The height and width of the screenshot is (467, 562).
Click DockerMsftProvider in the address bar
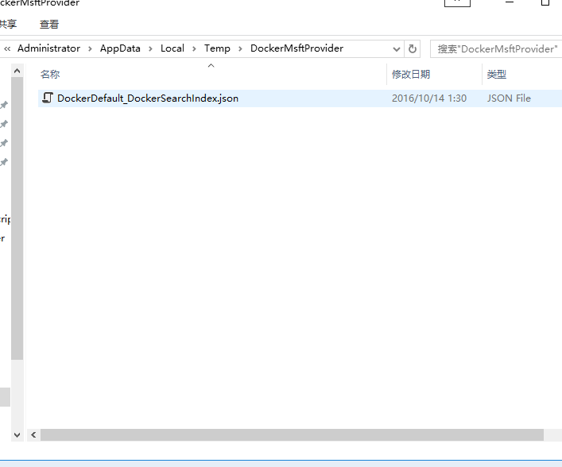click(x=297, y=48)
